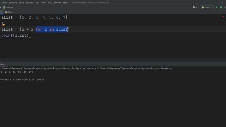
Task: Click 'Process finished with exit code 0'
Action: coord(22,79)
